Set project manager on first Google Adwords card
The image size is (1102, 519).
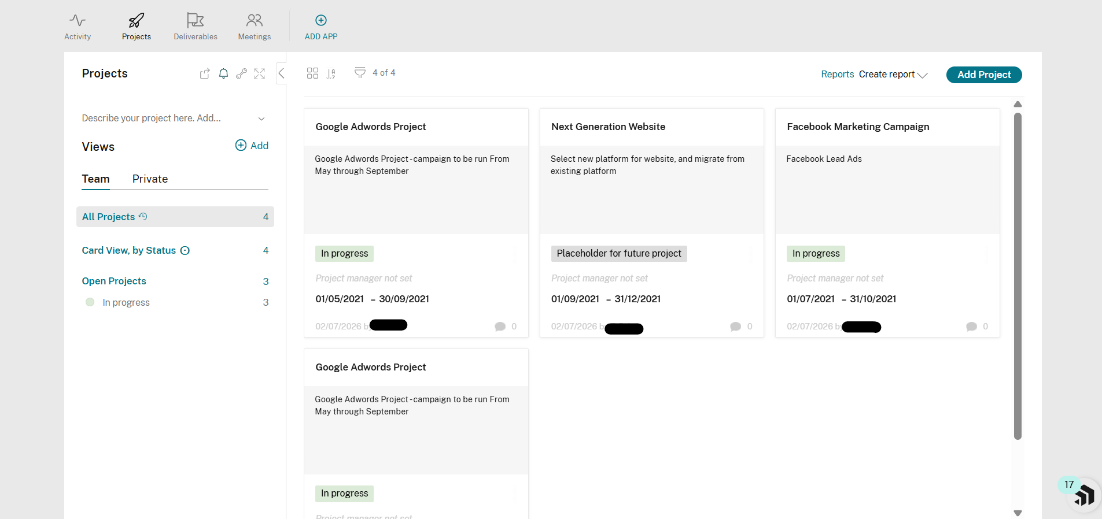(x=364, y=279)
